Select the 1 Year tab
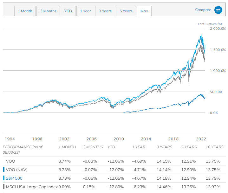This screenshot has width=228, height=193. (x=85, y=11)
